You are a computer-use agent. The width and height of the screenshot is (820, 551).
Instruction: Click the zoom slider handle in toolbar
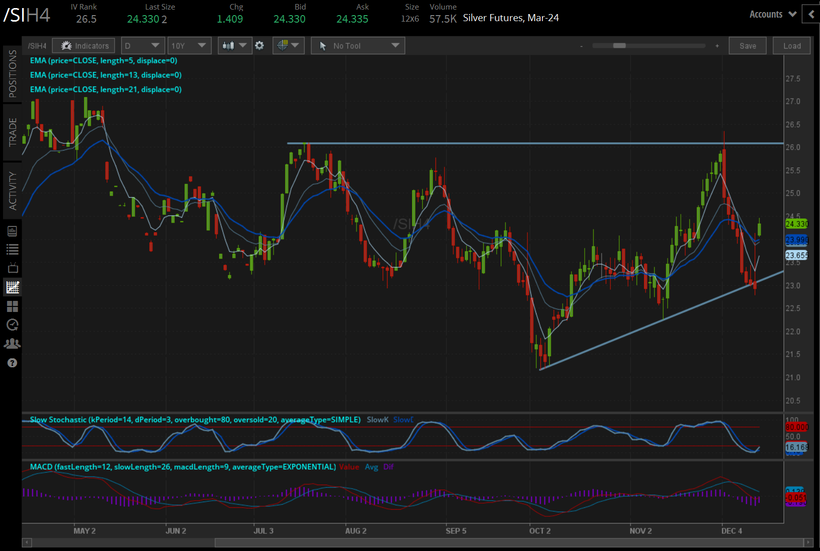[x=619, y=46]
